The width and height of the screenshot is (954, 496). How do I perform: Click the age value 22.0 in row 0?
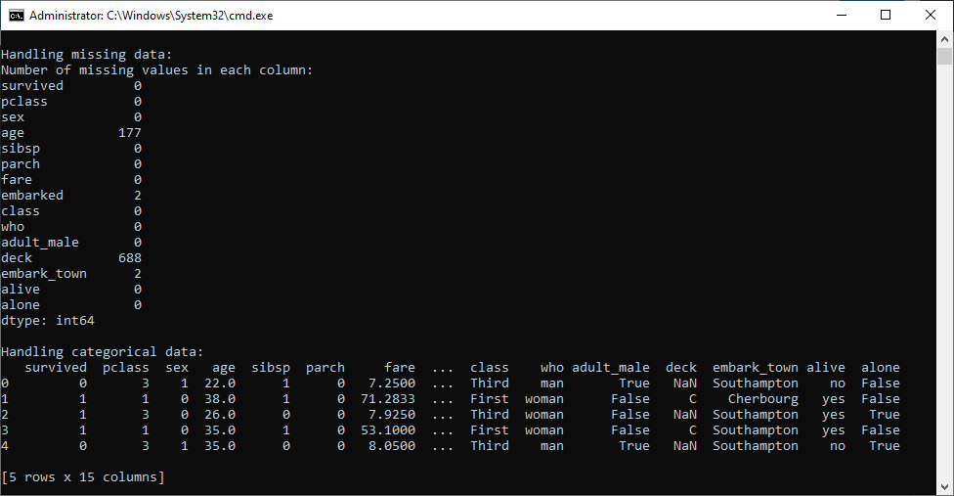click(220, 383)
